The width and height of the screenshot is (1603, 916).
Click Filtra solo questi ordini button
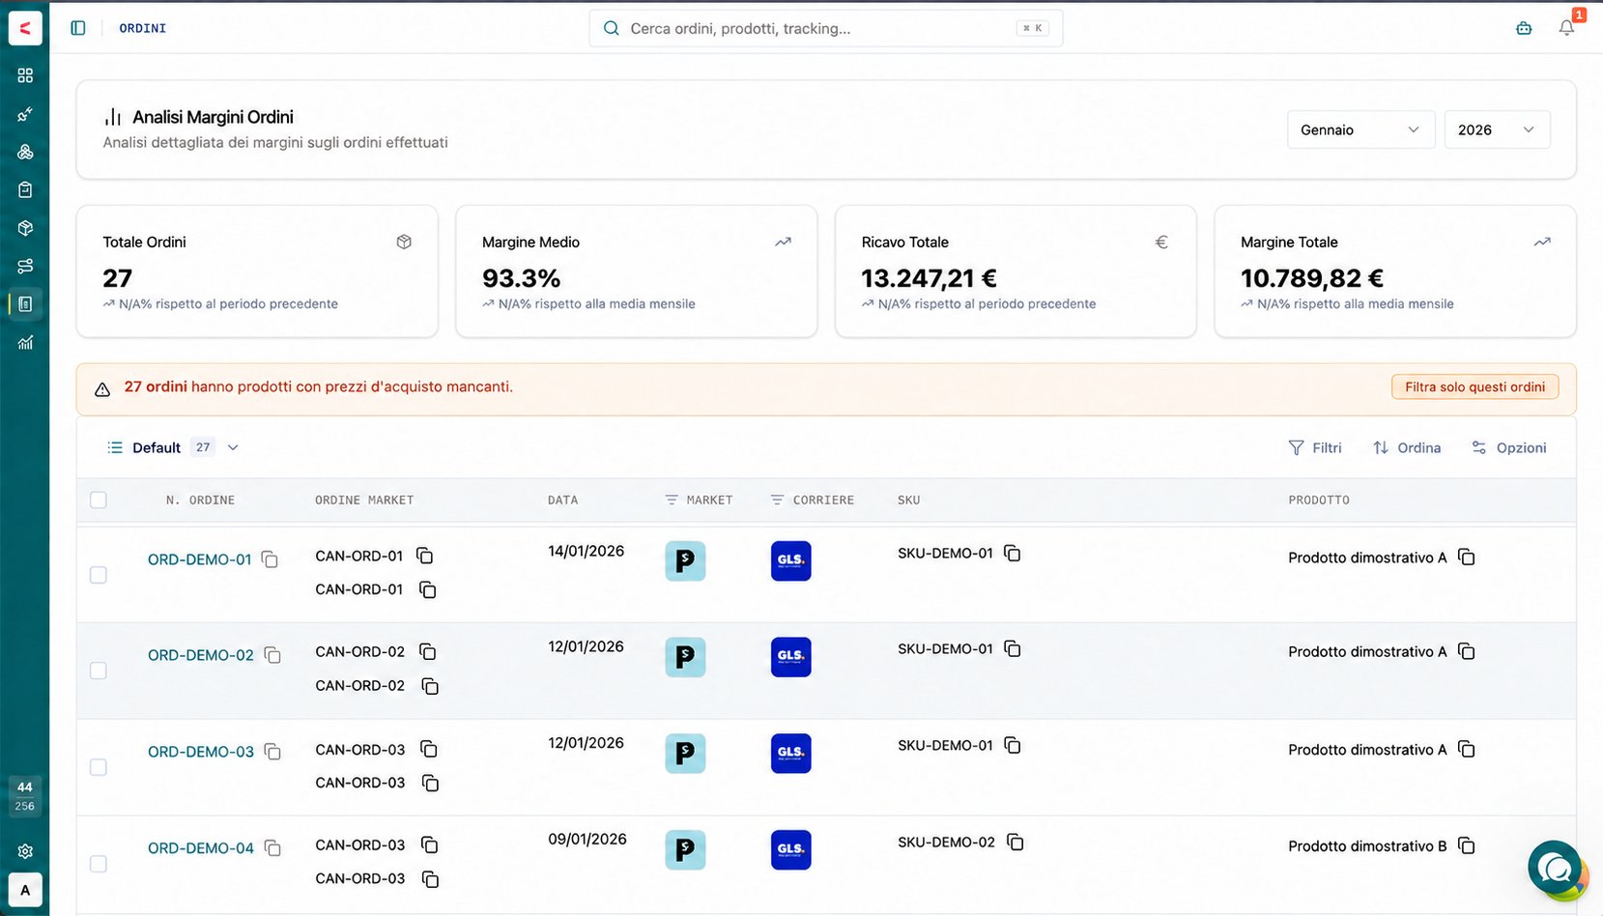click(1474, 386)
